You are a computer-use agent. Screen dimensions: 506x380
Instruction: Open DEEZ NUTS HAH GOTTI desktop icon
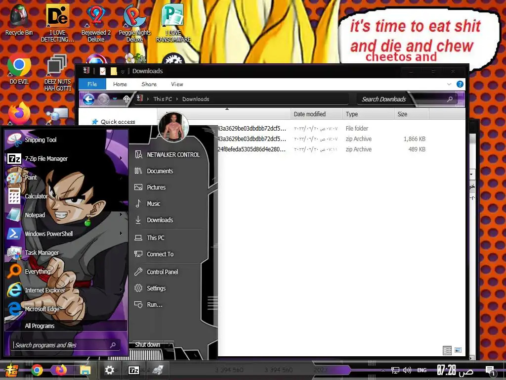coord(57,73)
